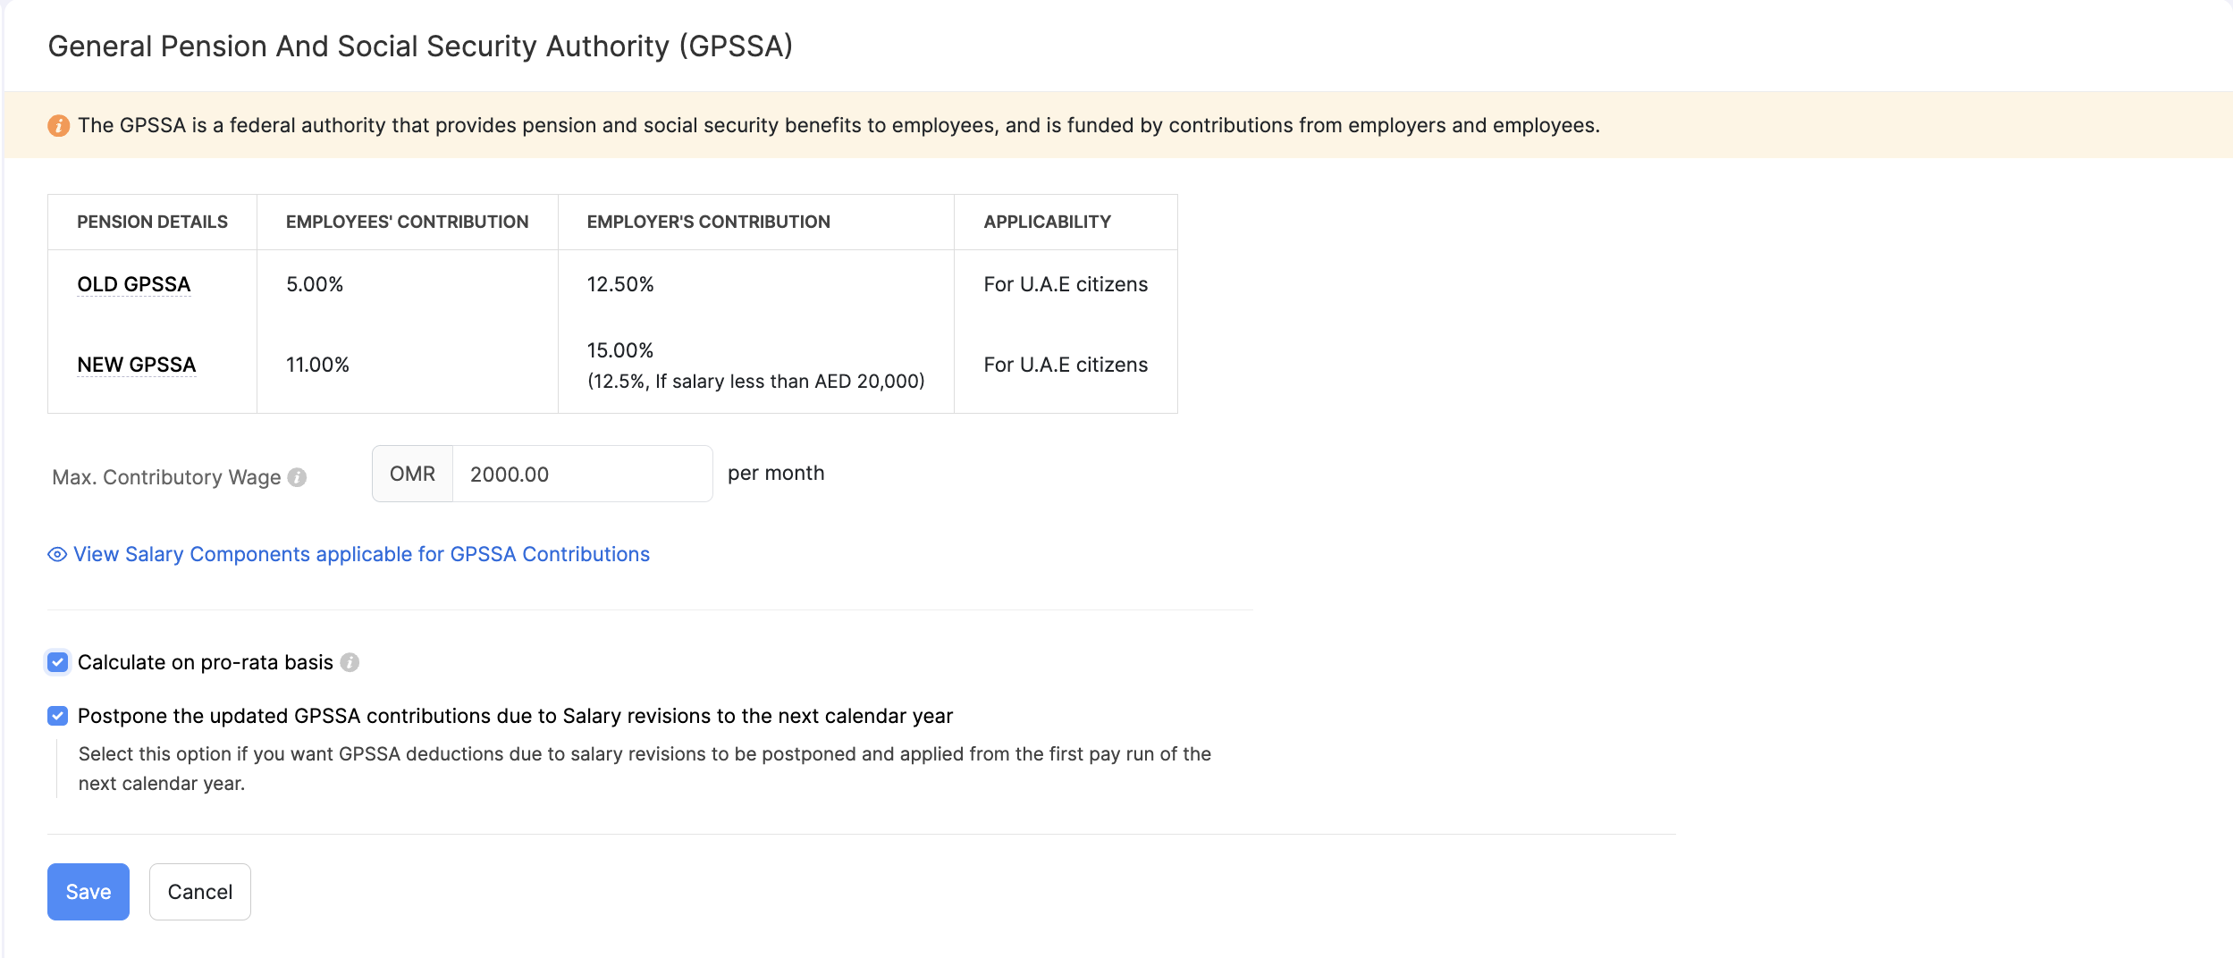The width and height of the screenshot is (2233, 958).
Task: Toggle the Calculate on pro-rata basis checkbox
Action: point(58,662)
